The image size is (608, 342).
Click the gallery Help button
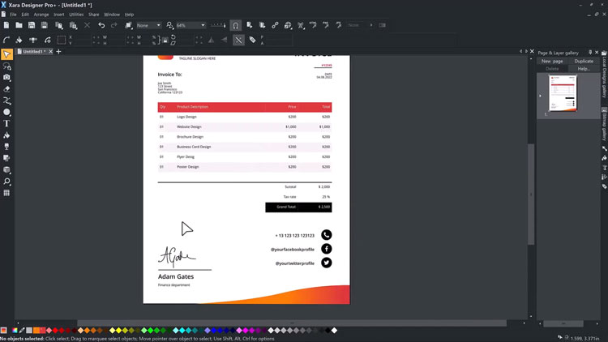[584, 69]
